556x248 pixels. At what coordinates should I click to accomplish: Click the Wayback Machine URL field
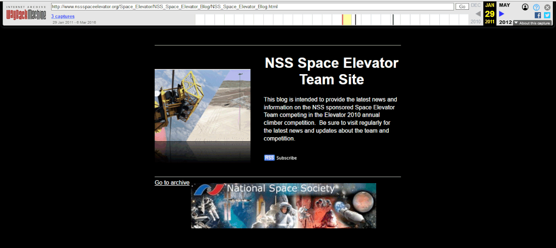click(x=252, y=6)
